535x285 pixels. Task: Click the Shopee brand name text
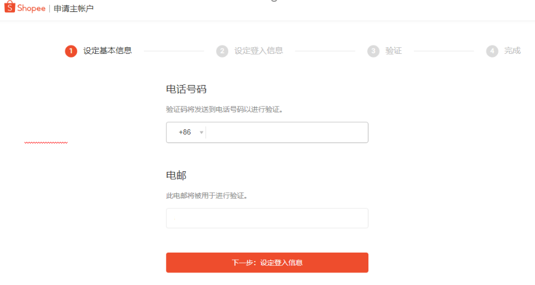31,8
